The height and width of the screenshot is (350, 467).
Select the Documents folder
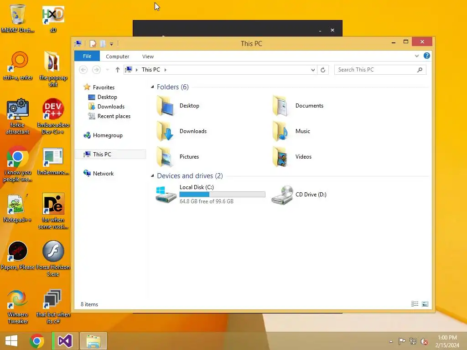point(298,106)
